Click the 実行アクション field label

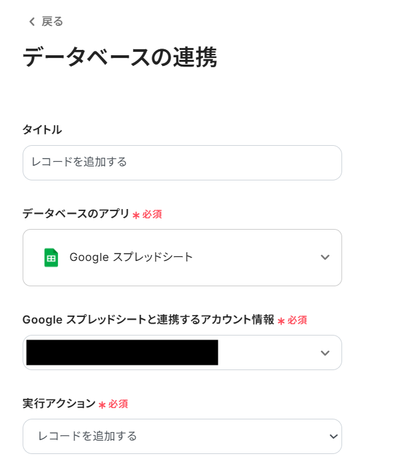(59, 403)
